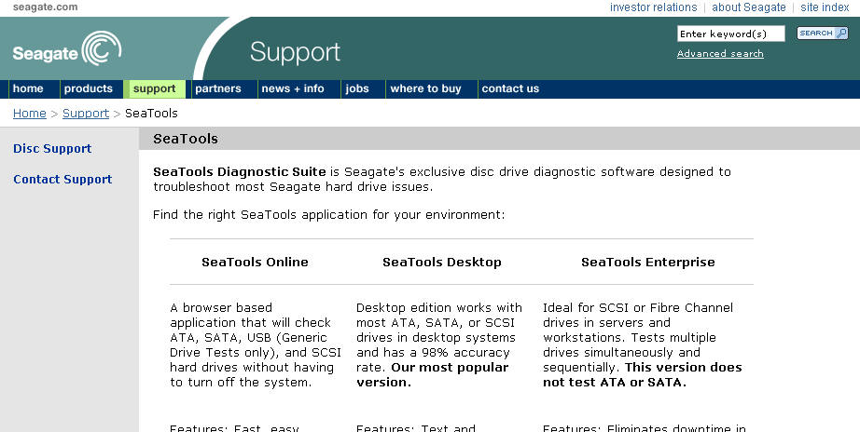Click the bold 'SeaTools Diagnostic Suite' text
The height and width of the screenshot is (432, 860).
(x=240, y=172)
